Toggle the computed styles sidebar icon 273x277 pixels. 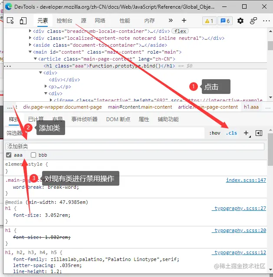click(259, 133)
